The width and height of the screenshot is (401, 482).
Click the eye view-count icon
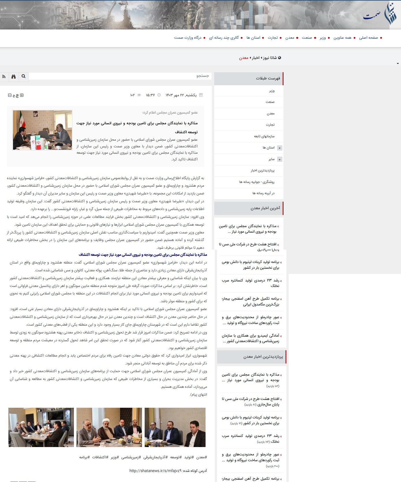pos(139,95)
